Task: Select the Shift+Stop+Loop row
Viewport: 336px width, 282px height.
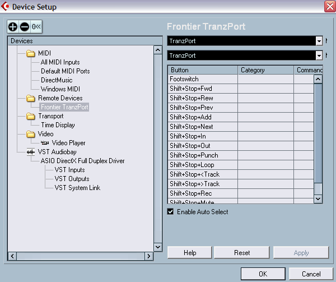Action: [241, 165]
